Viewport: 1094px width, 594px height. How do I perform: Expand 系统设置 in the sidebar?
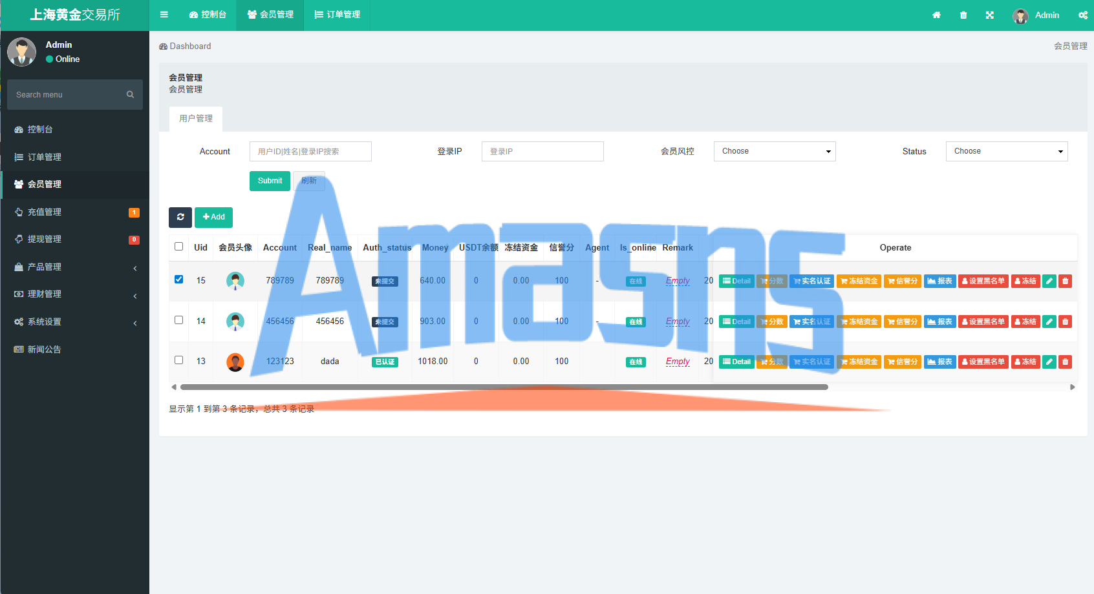click(75, 322)
